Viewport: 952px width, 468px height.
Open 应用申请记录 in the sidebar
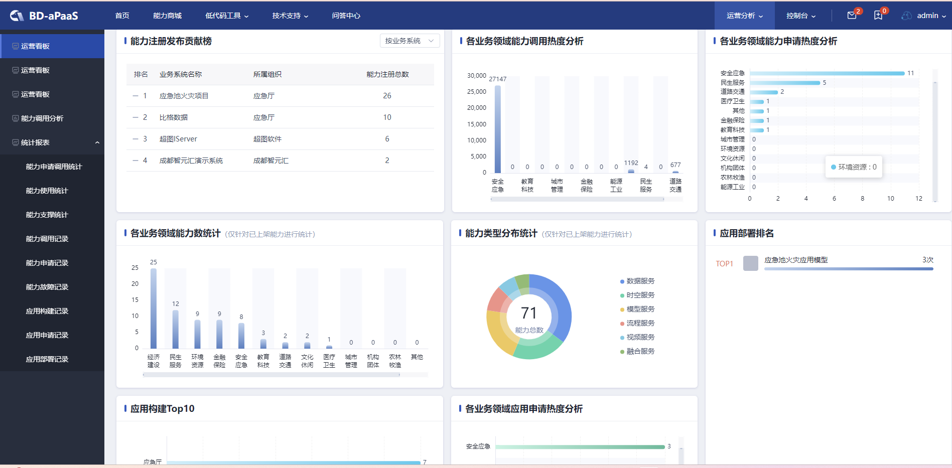pos(52,335)
